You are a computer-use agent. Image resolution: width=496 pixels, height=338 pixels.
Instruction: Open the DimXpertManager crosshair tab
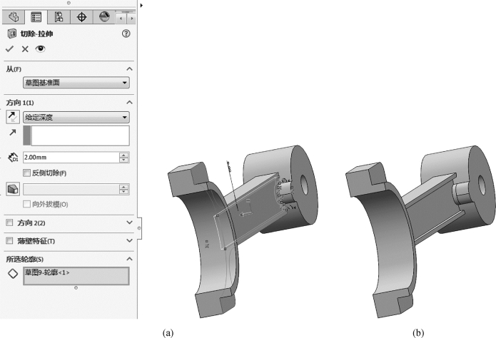tap(81, 17)
